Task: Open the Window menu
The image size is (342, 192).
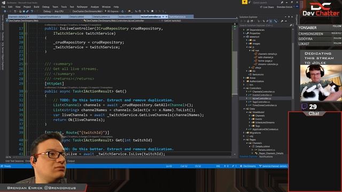Action: coord(106,7)
